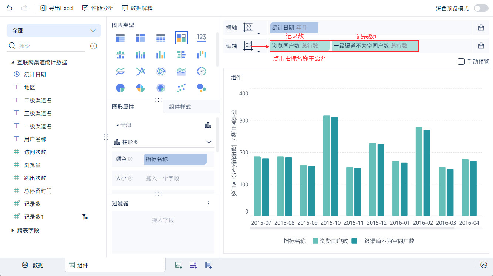The width and height of the screenshot is (493, 276).
Task: Click the 浏览同户数 legend color swatch
Action: [315, 241]
